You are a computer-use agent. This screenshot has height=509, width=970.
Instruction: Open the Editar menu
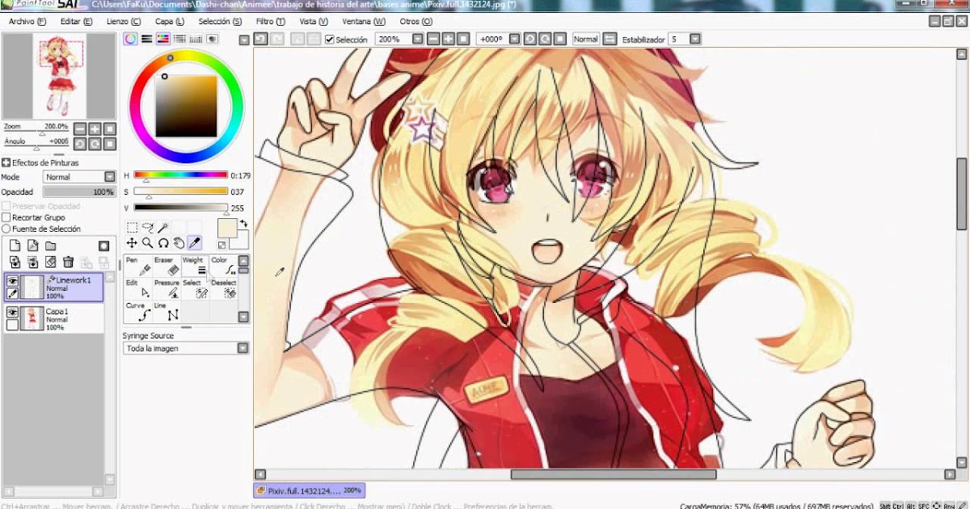[x=76, y=21]
